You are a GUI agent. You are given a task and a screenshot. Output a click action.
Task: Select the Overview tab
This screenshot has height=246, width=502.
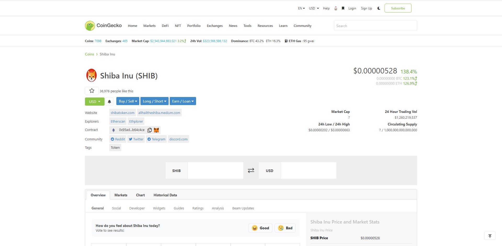click(x=98, y=195)
